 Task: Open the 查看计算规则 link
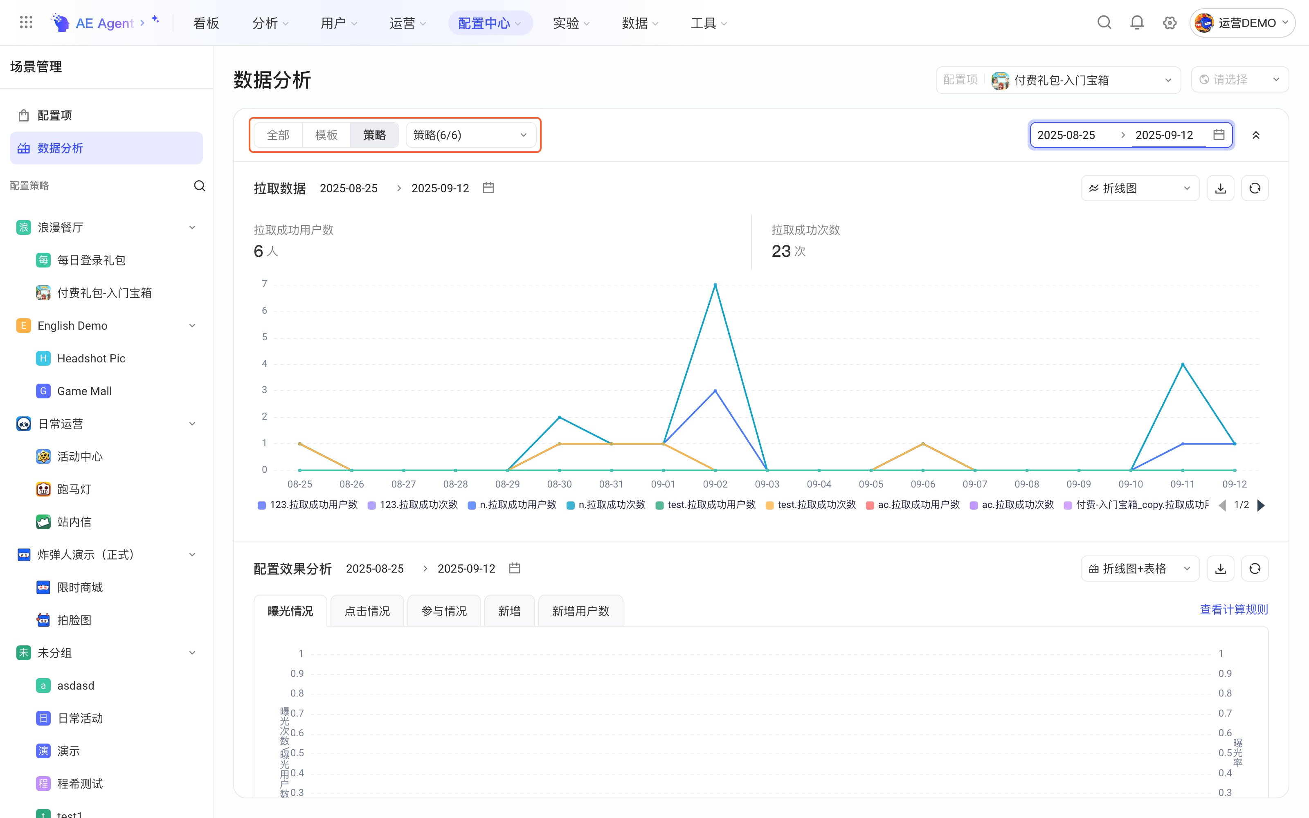(1234, 610)
